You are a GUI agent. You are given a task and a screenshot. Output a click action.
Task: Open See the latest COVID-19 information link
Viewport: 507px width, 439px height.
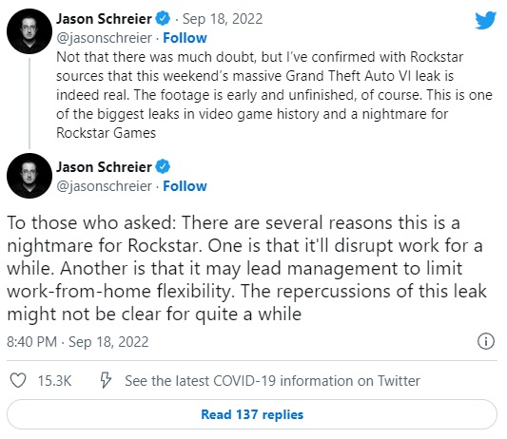[272, 380]
